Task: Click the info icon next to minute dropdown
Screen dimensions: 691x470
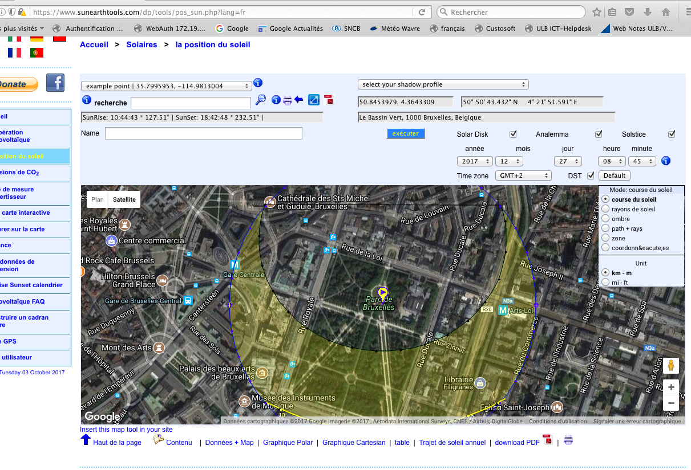Action: coord(665,161)
